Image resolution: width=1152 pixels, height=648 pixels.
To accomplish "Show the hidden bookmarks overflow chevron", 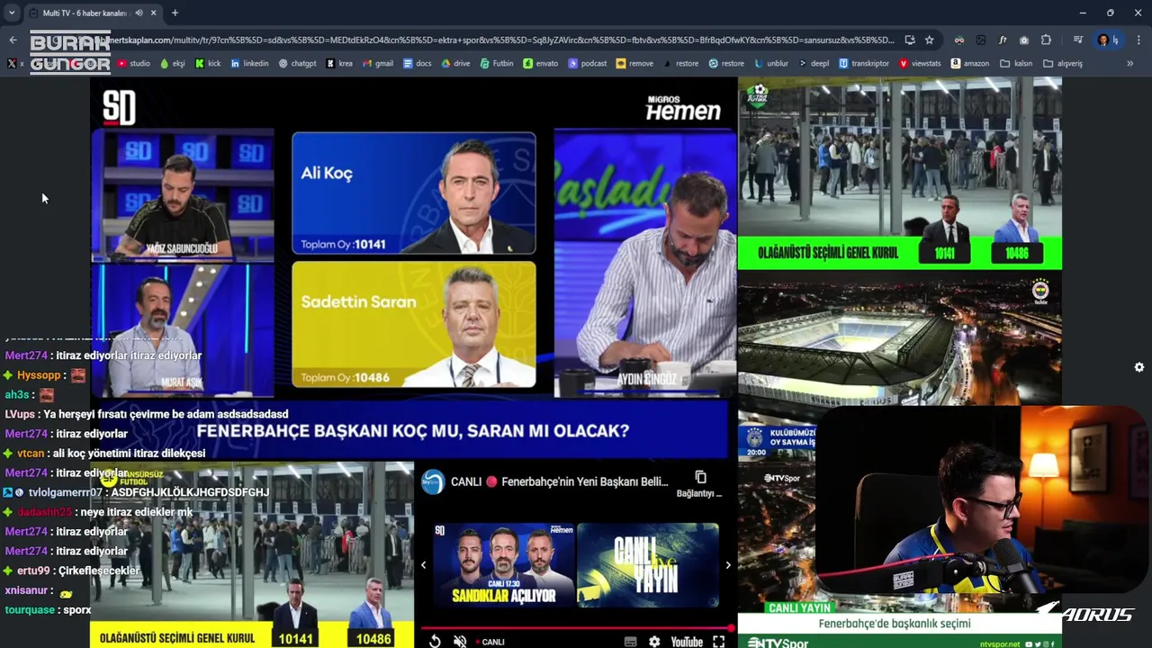I will tap(1129, 63).
